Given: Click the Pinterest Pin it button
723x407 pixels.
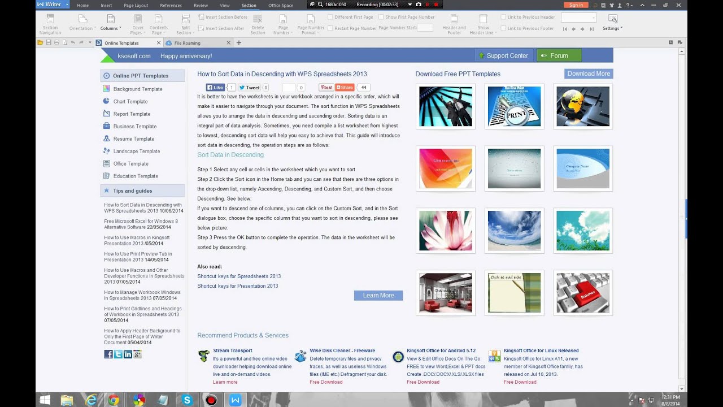Looking at the screenshot, I should tap(326, 88).
